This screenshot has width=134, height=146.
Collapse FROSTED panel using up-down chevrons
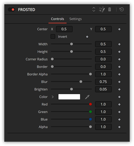[x=94, y=9]
